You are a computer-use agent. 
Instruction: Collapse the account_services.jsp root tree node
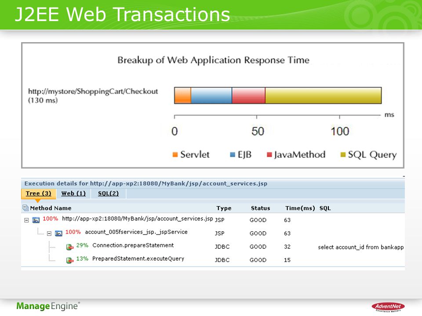point(26,220)
